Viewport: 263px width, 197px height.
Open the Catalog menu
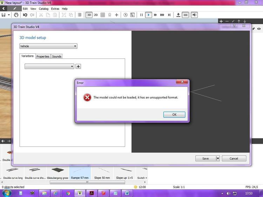[43, 9]
